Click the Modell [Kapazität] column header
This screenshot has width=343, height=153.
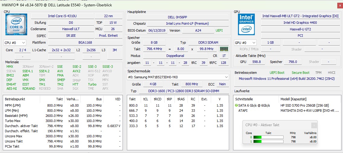click(293, 99)
